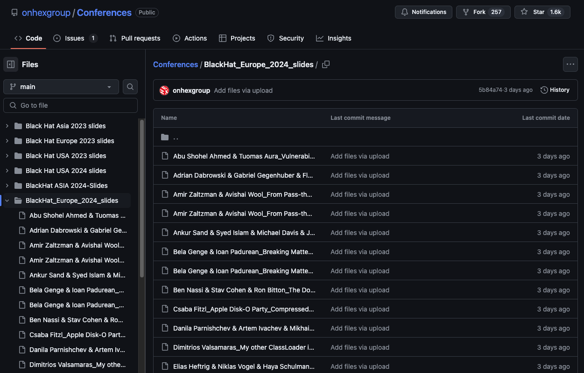The image size is (584, 373).
Task: Open the onhexgroup owner link
Action: pos(46,13)
